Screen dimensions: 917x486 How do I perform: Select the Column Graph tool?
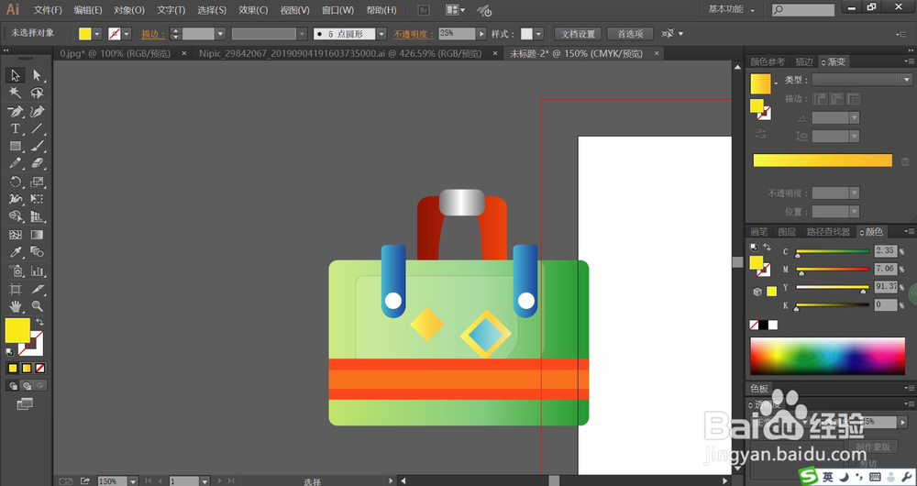(38, 271)
